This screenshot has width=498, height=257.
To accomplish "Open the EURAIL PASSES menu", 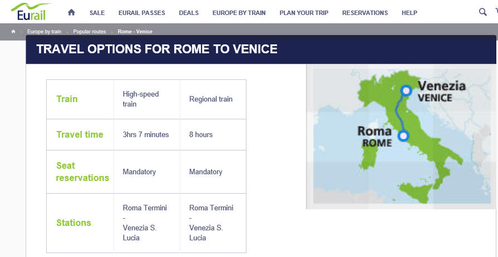I will pyautogui.click(x=142, y=13).
